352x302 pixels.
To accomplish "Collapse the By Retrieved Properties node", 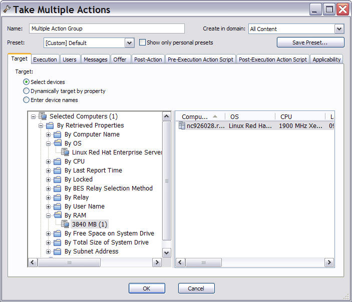I will click(41, 125).
